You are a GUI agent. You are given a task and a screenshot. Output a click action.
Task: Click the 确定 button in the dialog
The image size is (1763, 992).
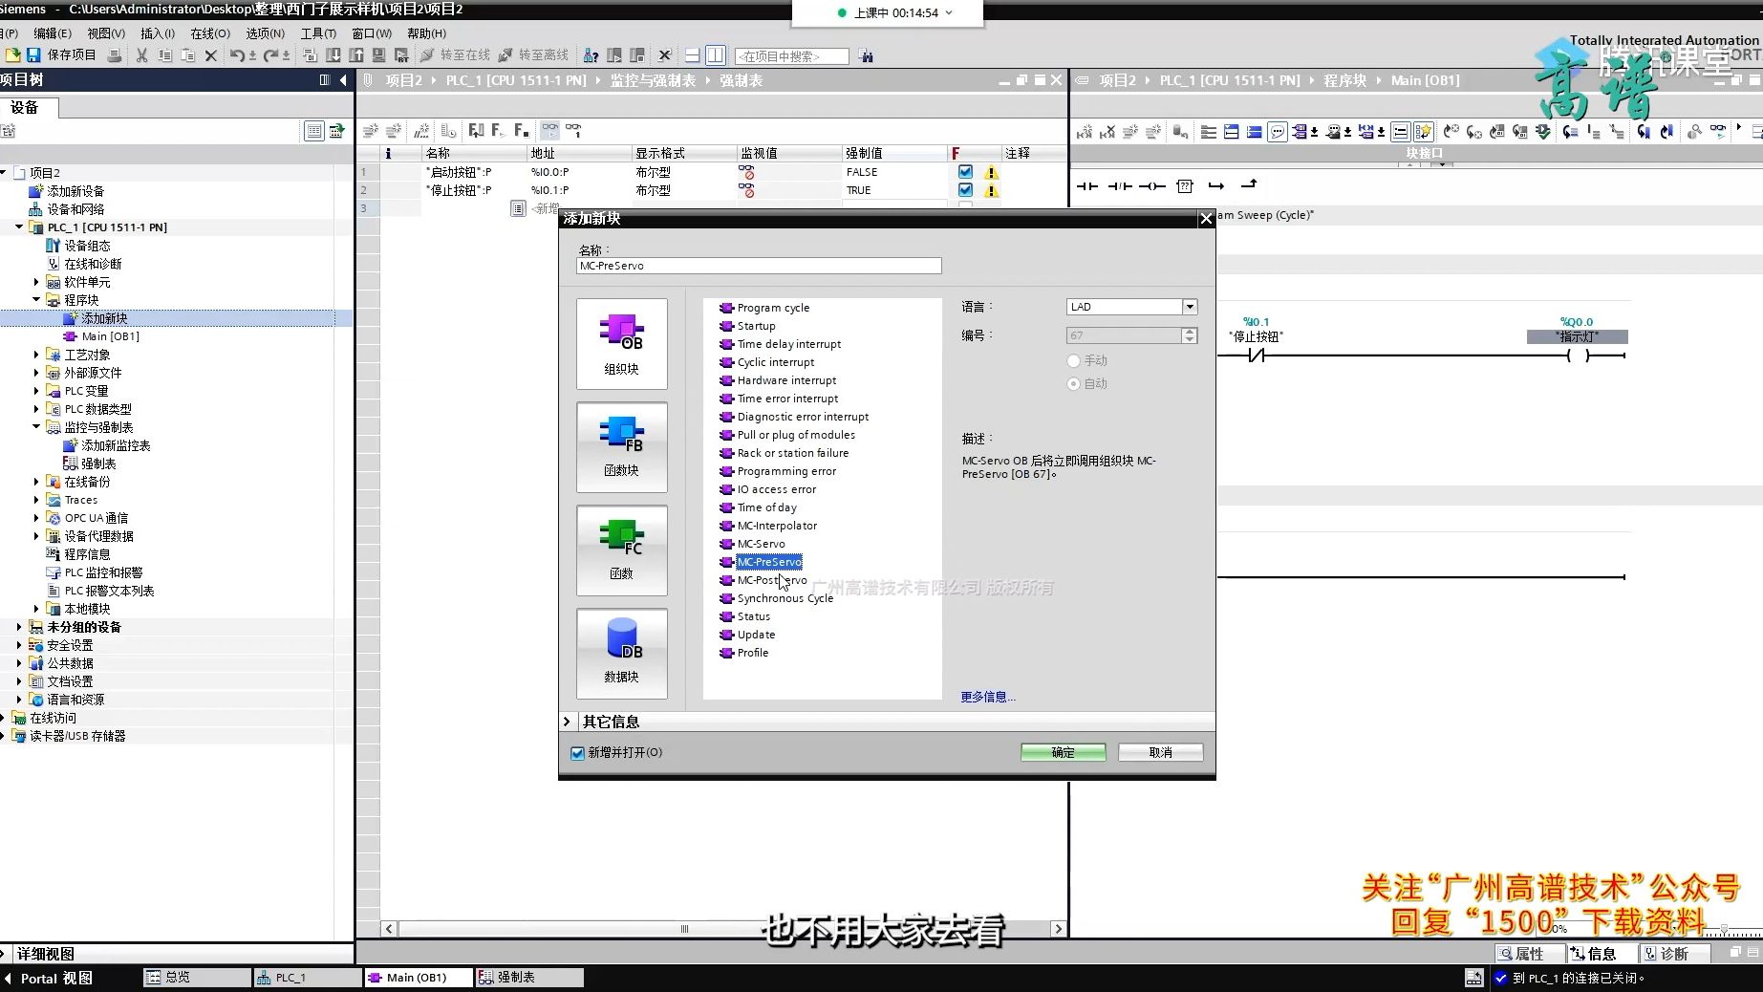coord(1062,752)
